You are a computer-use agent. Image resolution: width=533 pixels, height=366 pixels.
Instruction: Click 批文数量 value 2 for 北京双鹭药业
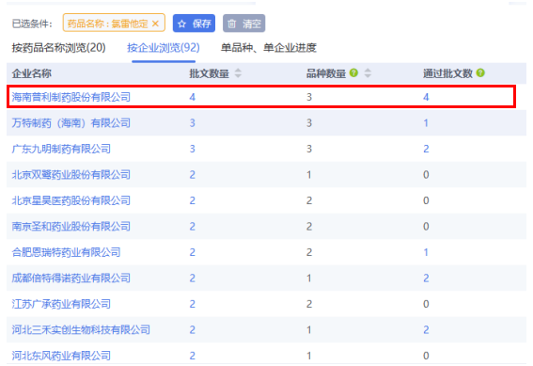(x=193, y=175)
